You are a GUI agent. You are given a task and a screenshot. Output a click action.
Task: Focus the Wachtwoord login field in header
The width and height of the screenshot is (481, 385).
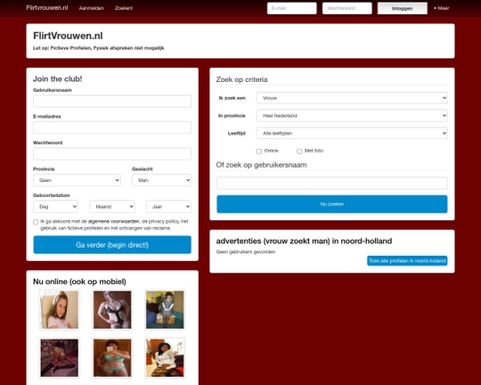(x=347, y=8)
